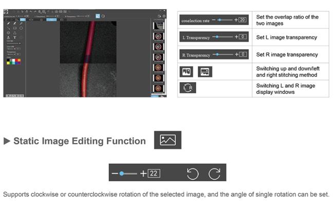Select the bottom orange thumbnail in the image list
The image size is (334, 208).
(159, 89)
